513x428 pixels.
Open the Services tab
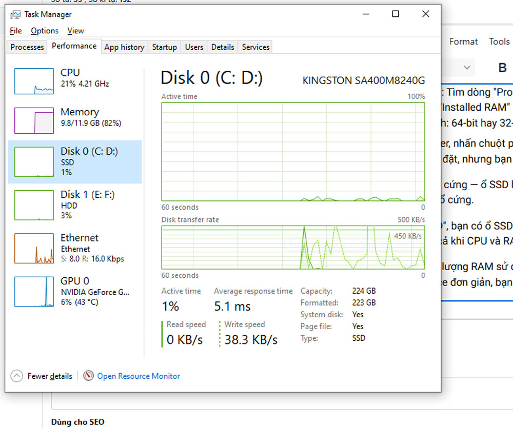point(255,47)
